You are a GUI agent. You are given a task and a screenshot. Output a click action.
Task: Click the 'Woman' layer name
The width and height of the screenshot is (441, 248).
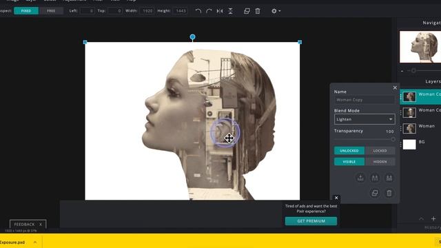427,126
